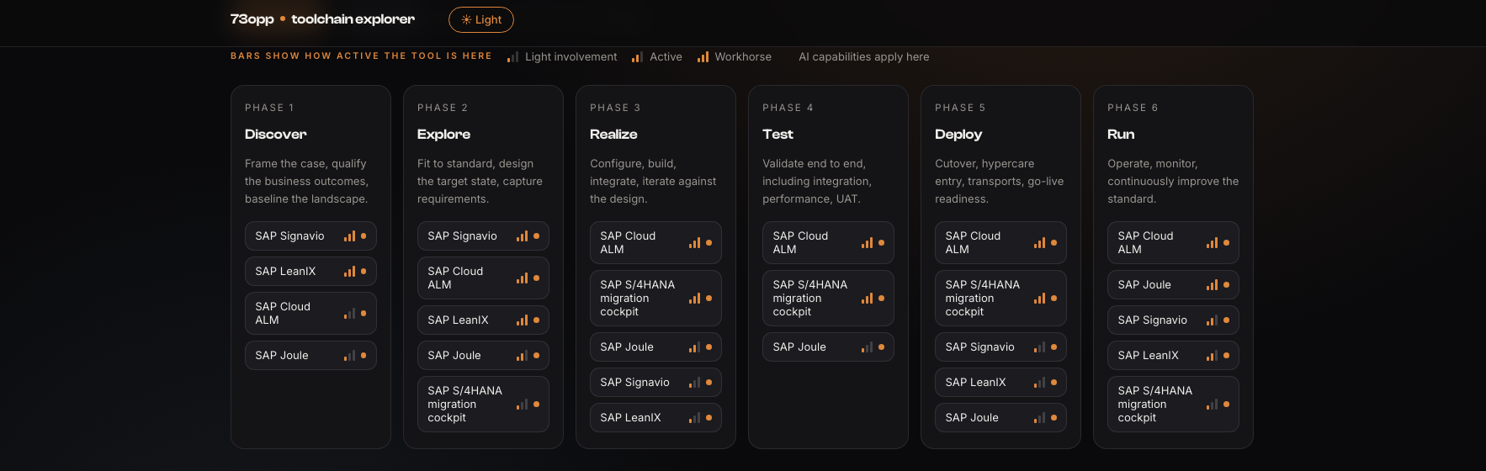Image resolution: width=1486 pixels, height=471 pixels.
Task: Select SAP Signavio in the Discover phase
Action: [x=310, y=236]
